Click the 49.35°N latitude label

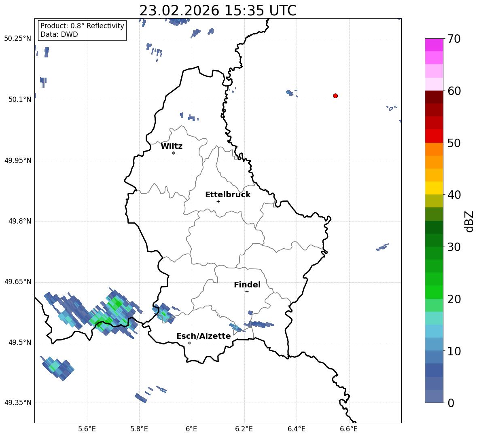[18, 403]
